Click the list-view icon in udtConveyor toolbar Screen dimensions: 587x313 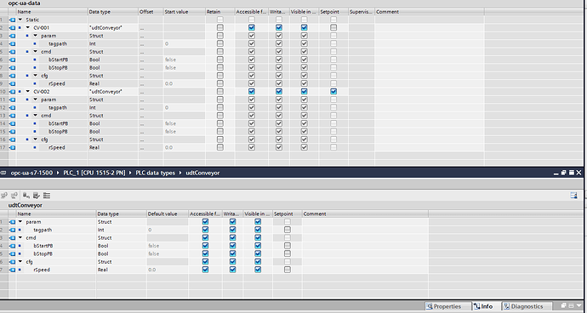(x=47, y=196)
